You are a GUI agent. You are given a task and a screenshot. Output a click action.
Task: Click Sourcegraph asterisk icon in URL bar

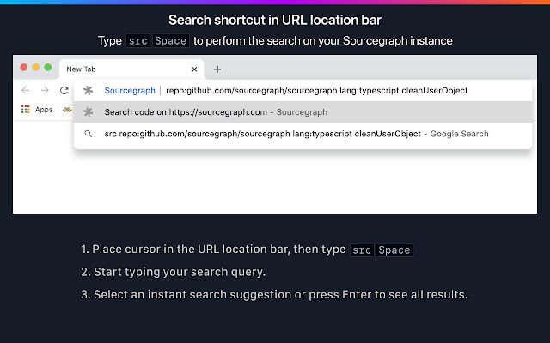pos(88,90)
